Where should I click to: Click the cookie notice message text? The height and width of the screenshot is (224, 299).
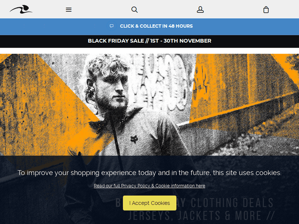149,173
